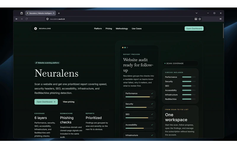Screen dimensions: 237x148
Task: Click the page vertical scrollbar
Action: coord(223,31)
